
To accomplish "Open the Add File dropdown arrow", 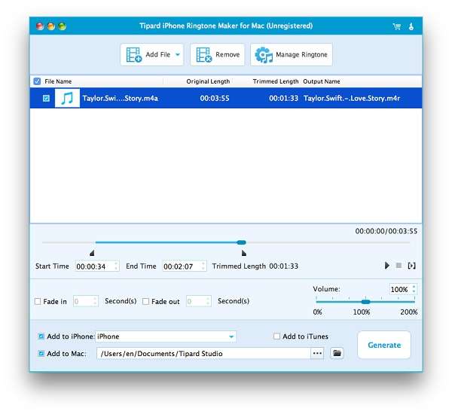I will coord(178,54).
